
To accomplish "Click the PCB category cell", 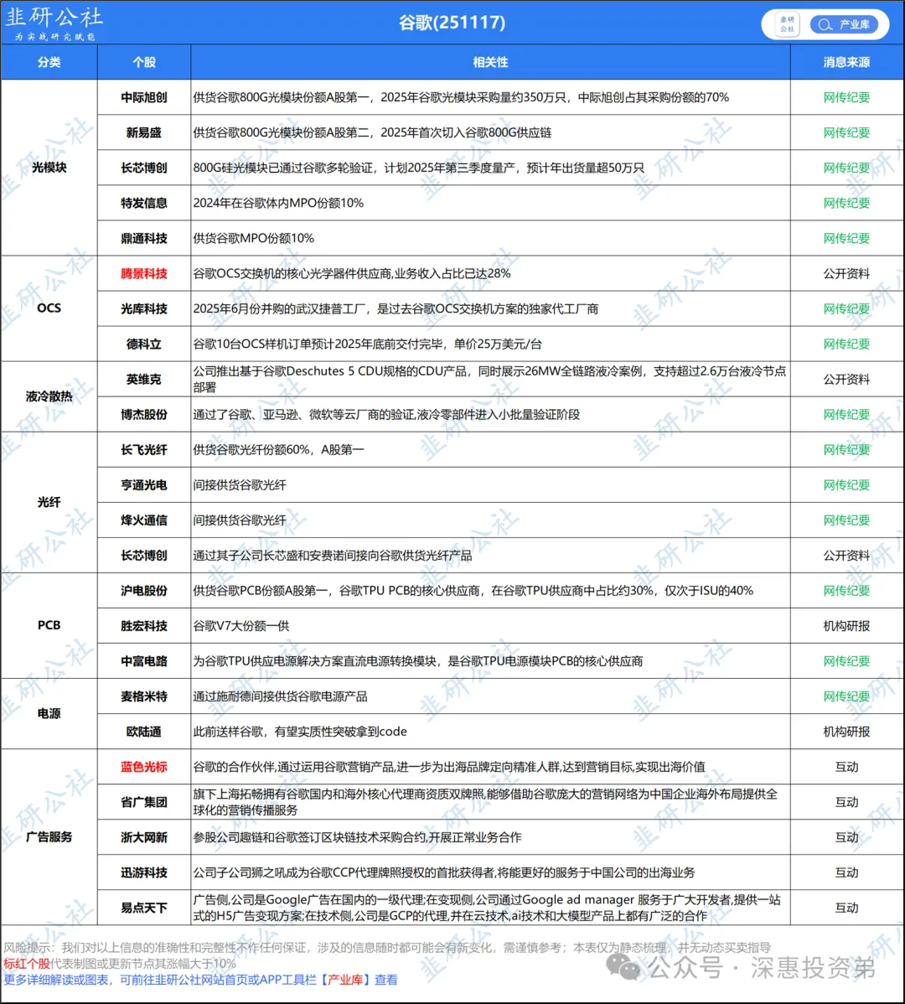I will (x=49, y=625).
